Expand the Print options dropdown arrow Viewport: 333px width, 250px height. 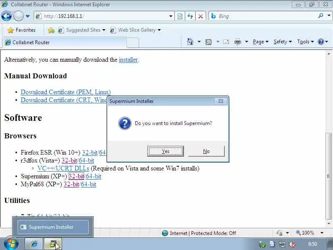point(246,42)
